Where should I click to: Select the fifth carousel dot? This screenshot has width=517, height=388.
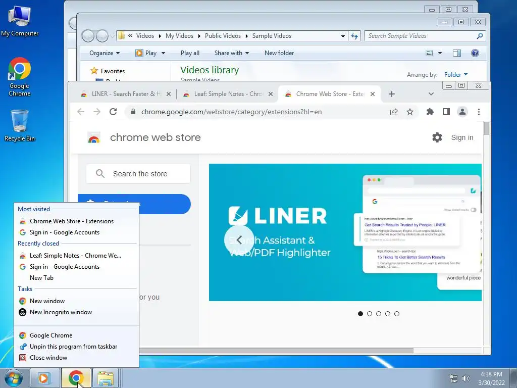(x=397, y=314)
